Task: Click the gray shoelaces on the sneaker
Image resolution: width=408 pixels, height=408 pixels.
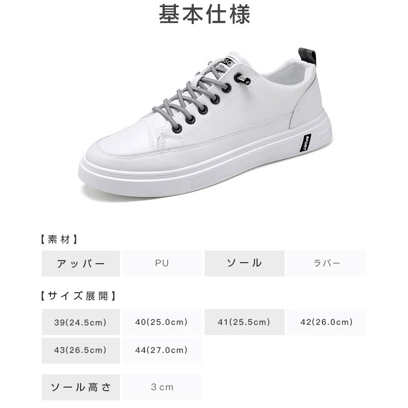Action: (190, 97)
